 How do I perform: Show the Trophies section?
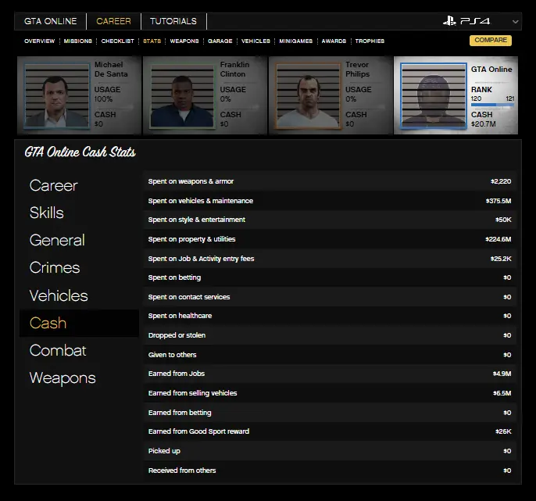[x=370, y=41]
